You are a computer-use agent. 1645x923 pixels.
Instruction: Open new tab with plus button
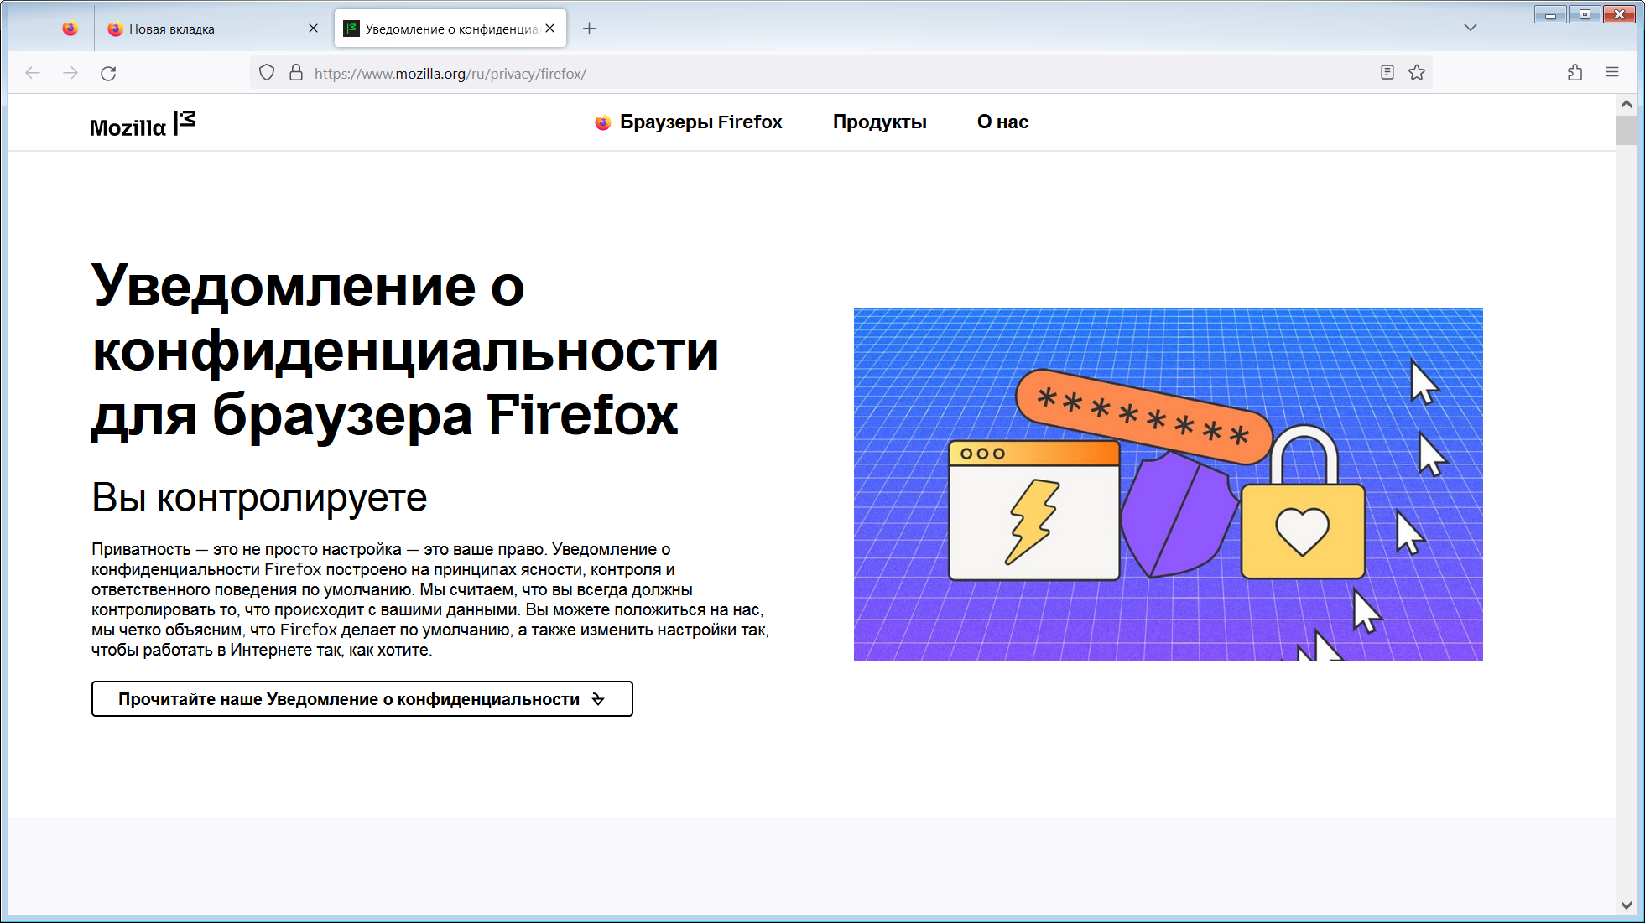point(589,29)
